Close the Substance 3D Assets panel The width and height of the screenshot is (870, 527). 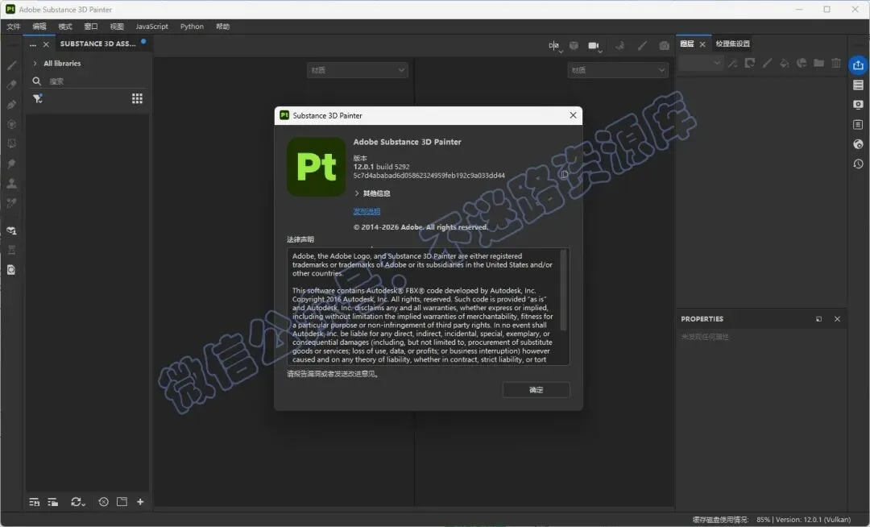(x=46, y=44)
